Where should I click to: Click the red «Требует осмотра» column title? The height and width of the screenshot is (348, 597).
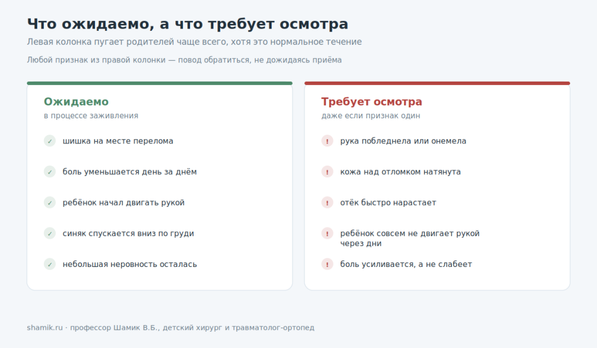(x=371, y=101)
